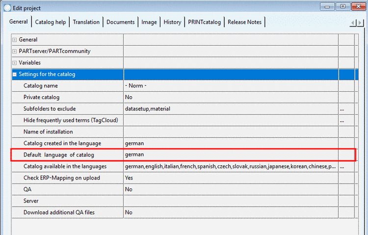This screenshot has width=368, height=235.
Task: Select 'Check ERP-Mapping on upload' label
Action: coord(62,178)
